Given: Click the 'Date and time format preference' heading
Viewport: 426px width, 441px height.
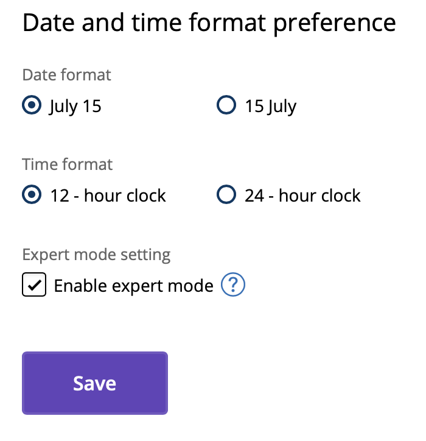Looking at the screenshot, I should (x=209, y=23).
